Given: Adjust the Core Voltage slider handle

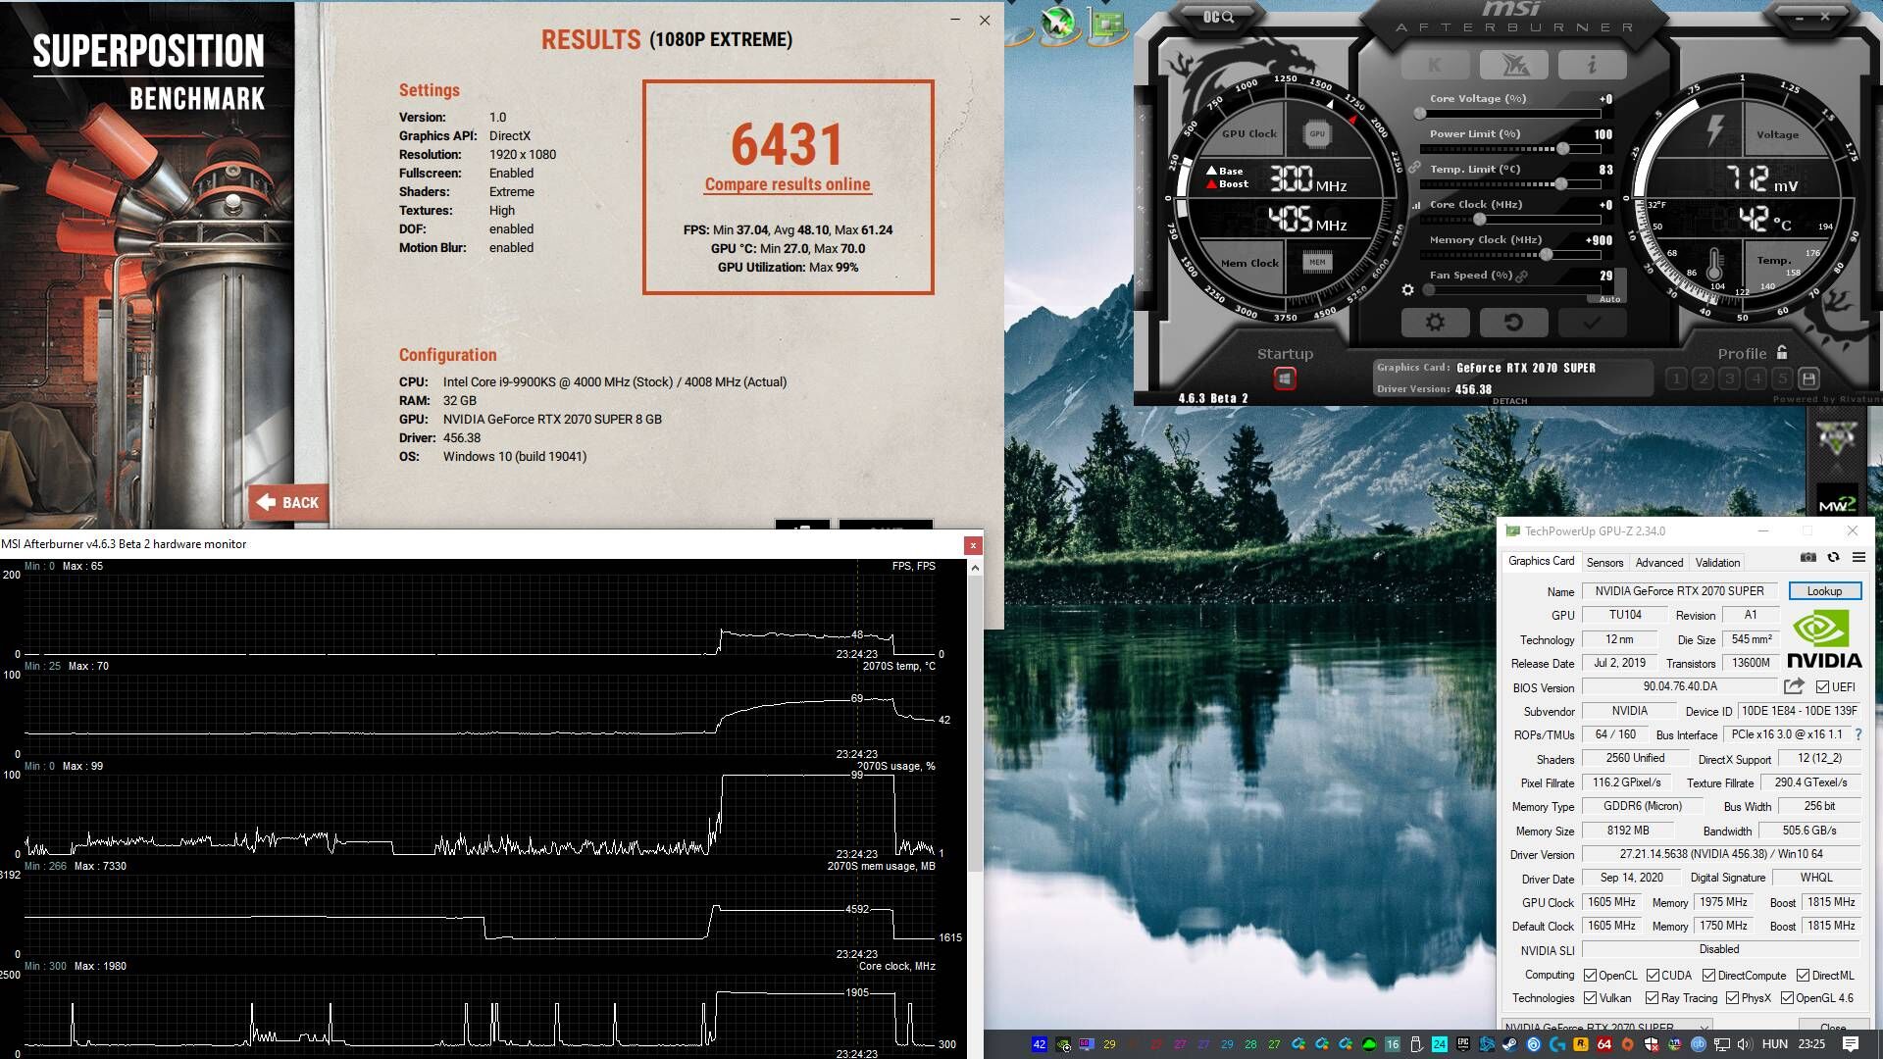Looking at the screenshot, I should (x=1420, y=114).
